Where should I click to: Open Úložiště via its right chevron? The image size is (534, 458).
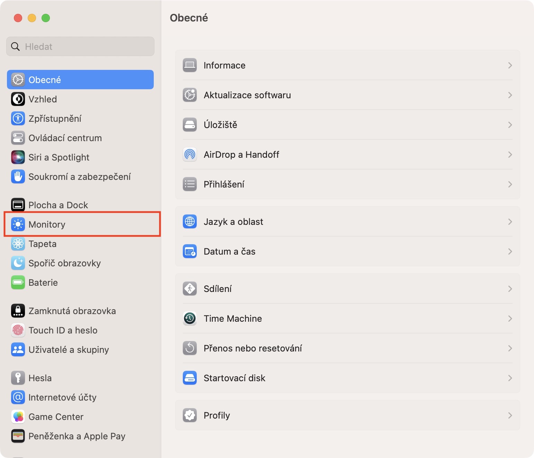[510, 125]
